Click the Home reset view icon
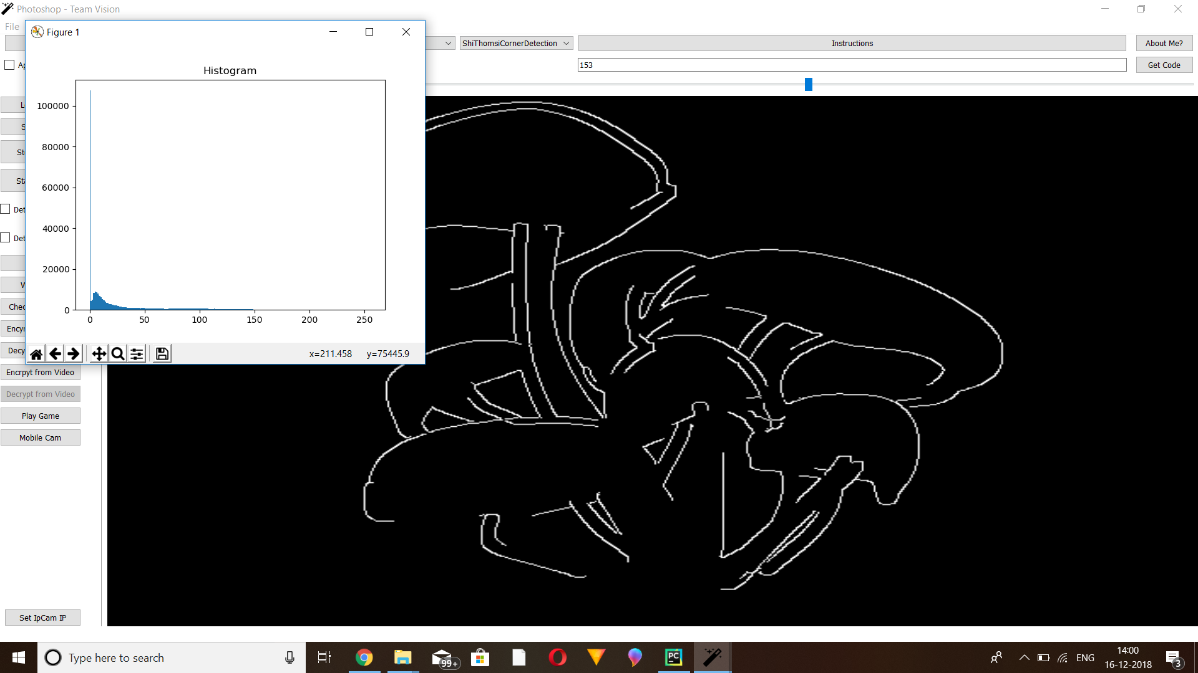Viewport: 1198px width, 673px height. 36,354
